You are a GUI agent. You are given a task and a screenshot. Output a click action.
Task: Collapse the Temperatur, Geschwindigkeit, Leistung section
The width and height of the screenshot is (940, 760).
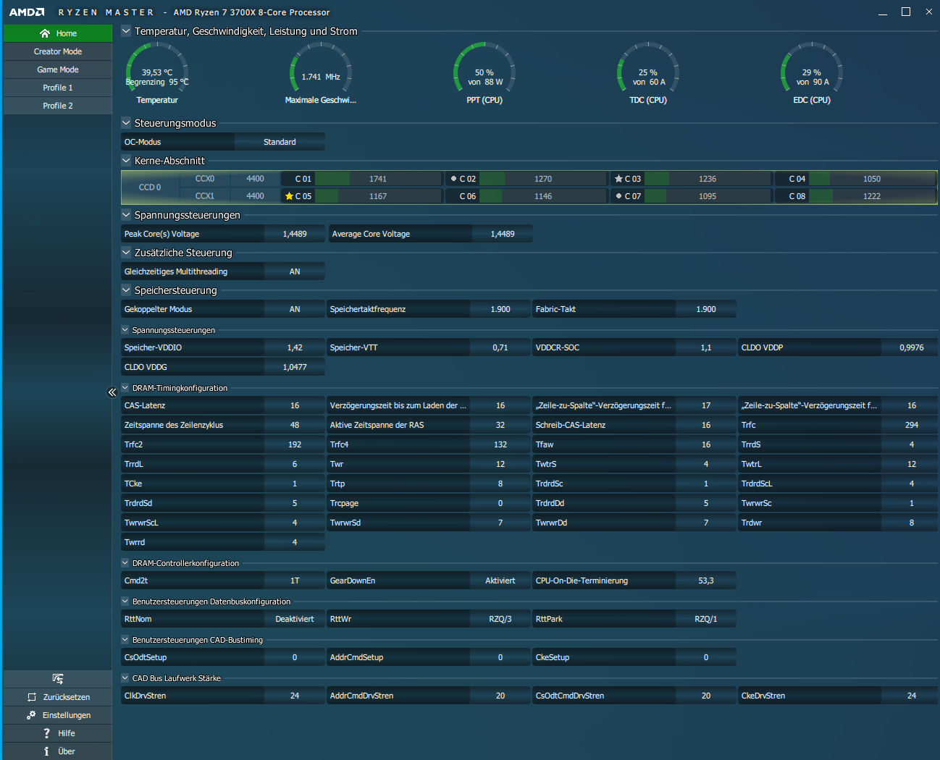pyautogui.click(x=126, y=31)
